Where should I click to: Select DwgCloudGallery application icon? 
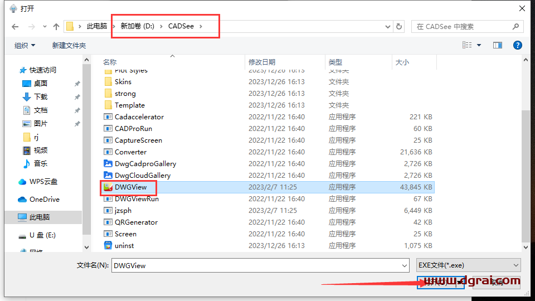point(108,176)
